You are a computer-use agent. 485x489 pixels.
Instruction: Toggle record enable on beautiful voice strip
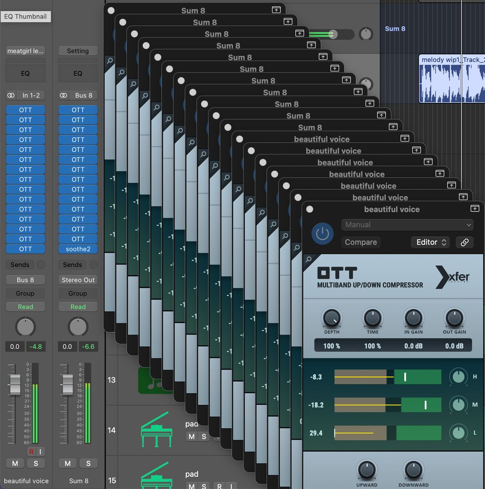31,451
